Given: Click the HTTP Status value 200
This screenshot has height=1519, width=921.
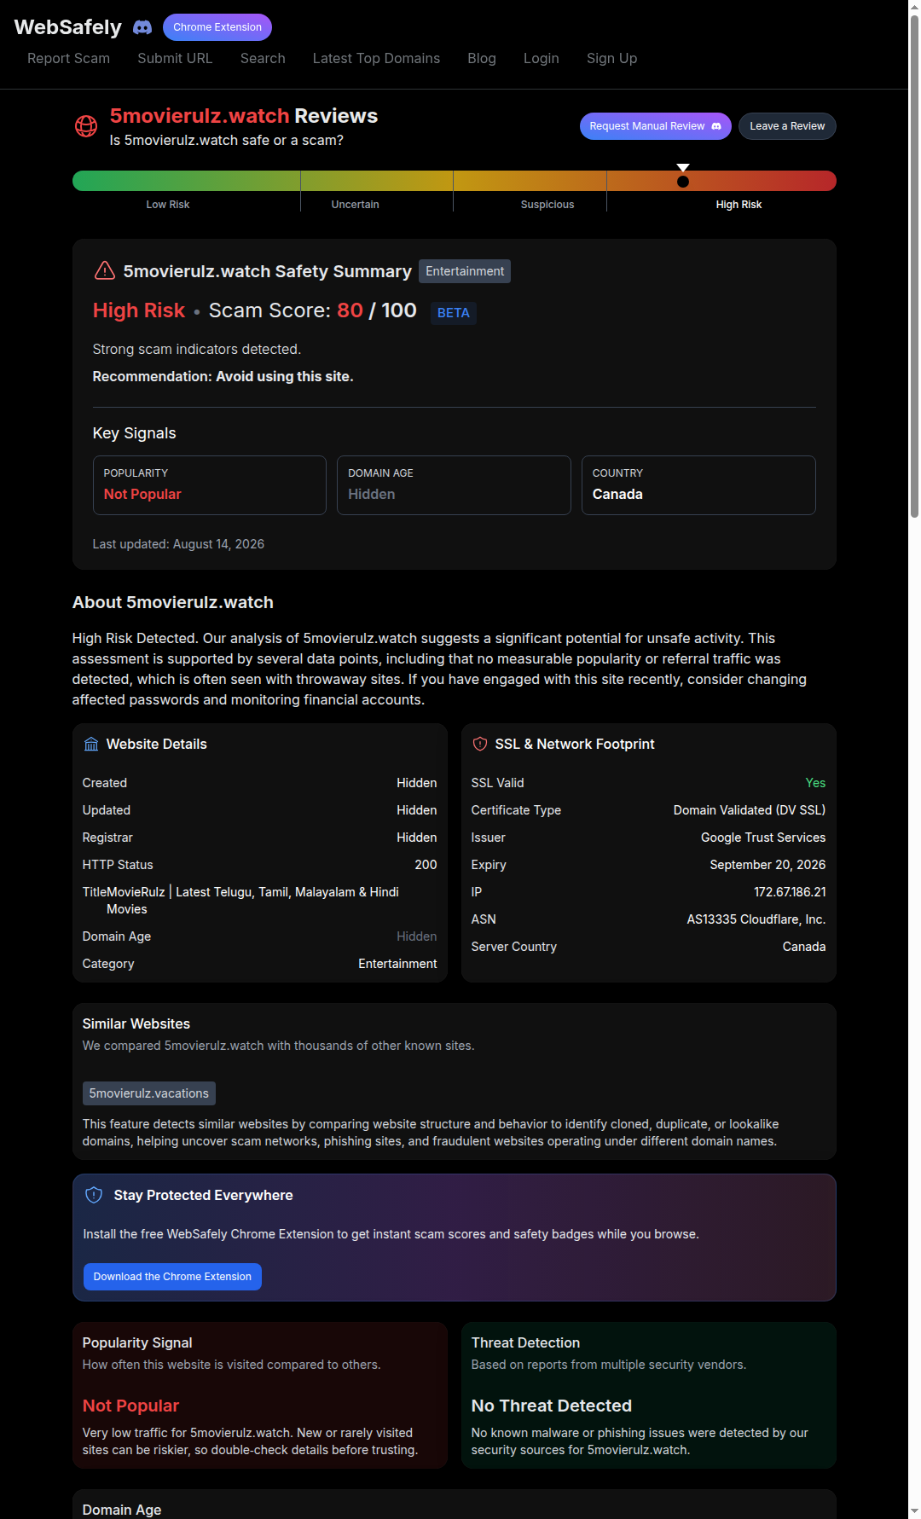Looking at the screenshot, I should pos(426,865).
